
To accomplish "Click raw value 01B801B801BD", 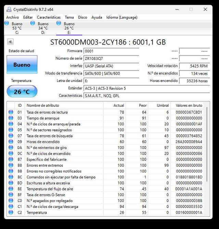I will (189, 177).
